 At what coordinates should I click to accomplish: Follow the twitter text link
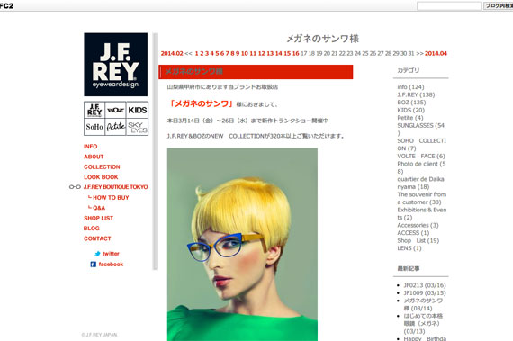coord(111,254)
